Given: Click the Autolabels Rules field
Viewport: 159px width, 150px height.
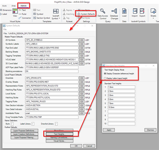Looking at the screenshot, I should [52, 113].
